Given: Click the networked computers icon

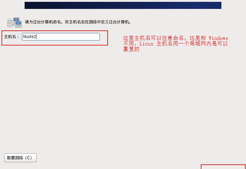Looking at the screenshot, I should coord(14,22).
